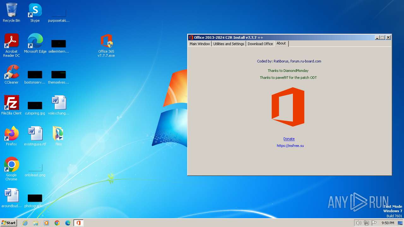Open the Recycle Bin desktop icon
404x227 pixels.
pos(11,13)
